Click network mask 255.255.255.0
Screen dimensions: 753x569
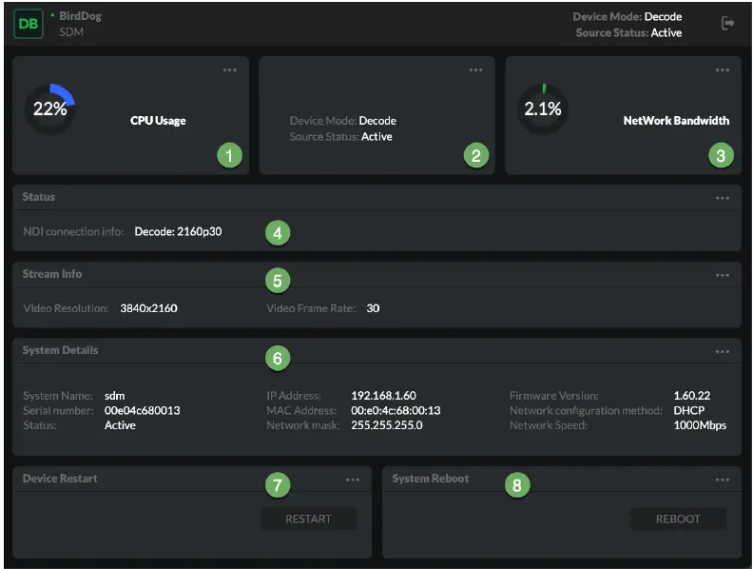[387, 425]
